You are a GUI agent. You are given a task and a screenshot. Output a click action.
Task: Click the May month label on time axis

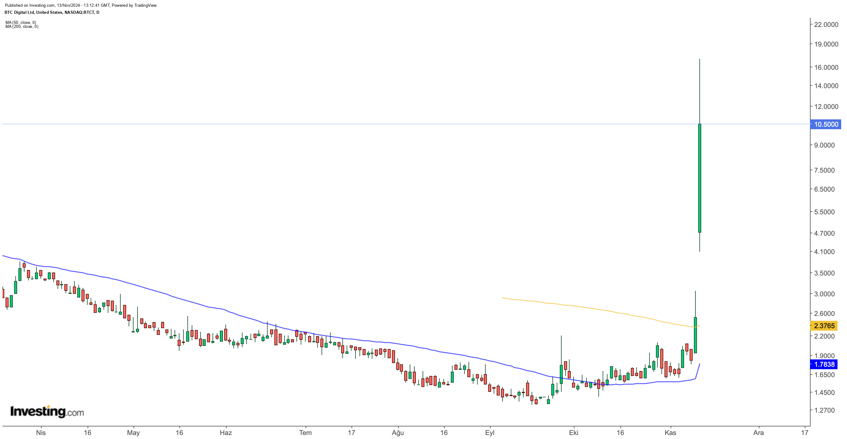coord(133,433)
